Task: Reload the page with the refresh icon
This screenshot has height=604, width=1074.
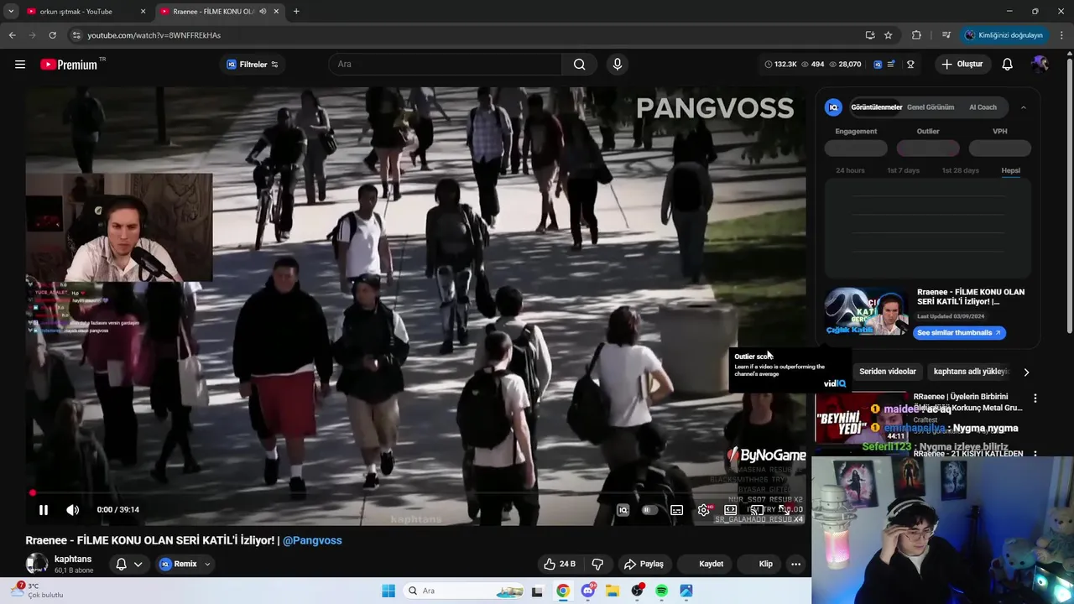Action: (x=52, y=35)
